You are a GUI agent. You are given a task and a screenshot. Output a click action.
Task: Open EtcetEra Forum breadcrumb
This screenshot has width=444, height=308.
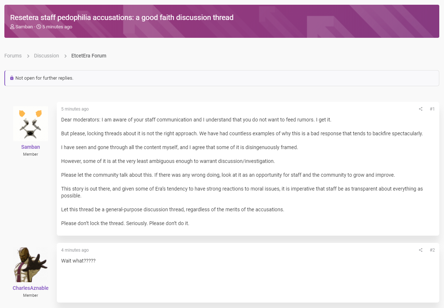click(89, 56)
